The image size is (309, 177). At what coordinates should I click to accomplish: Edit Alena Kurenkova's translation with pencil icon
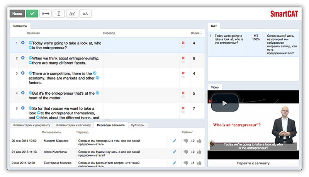[x=174, y=152]
